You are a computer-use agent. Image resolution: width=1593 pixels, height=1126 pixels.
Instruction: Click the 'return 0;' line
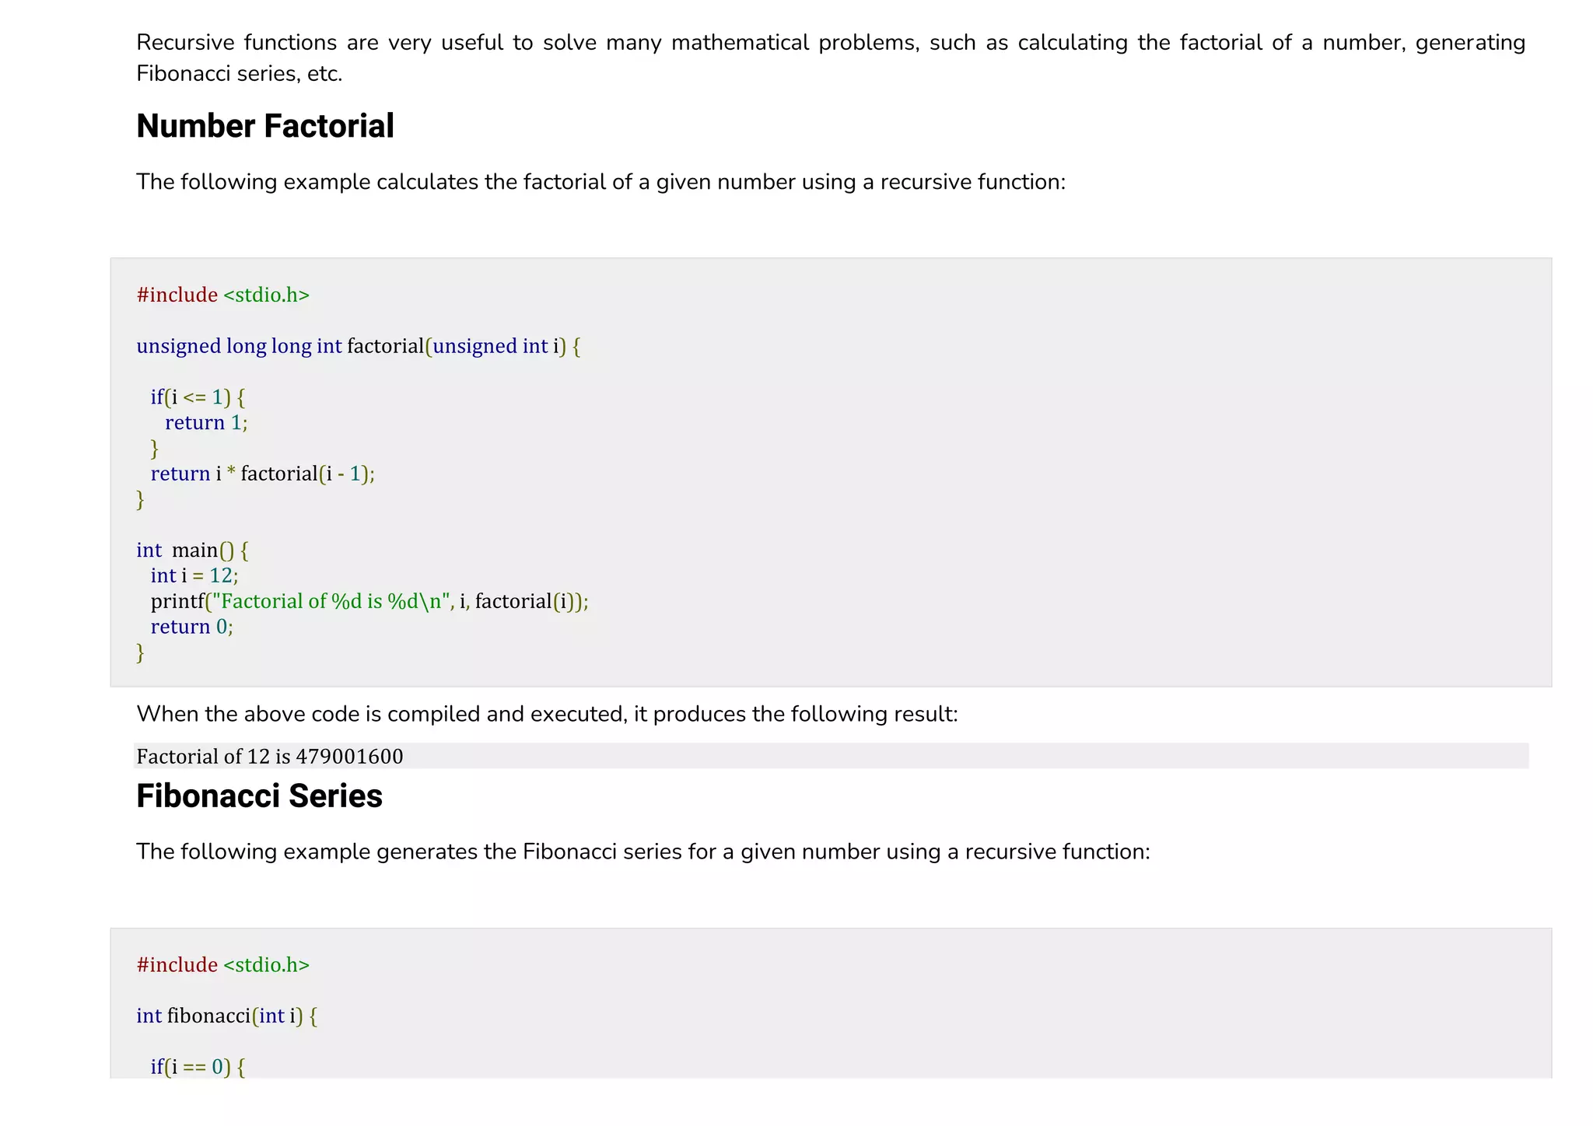[x=191, y=627]
